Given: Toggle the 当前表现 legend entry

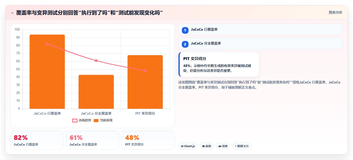Looking at the screenshot, I should (x=103, y=120).
